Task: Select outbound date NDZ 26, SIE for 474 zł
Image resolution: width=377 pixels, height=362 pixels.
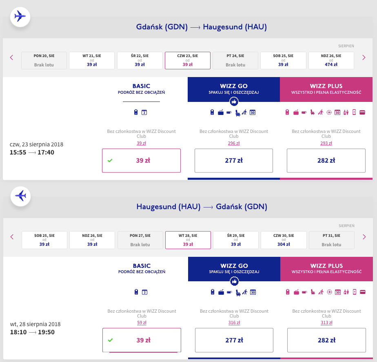Action: pyautogui.click(x=331, y=60)
